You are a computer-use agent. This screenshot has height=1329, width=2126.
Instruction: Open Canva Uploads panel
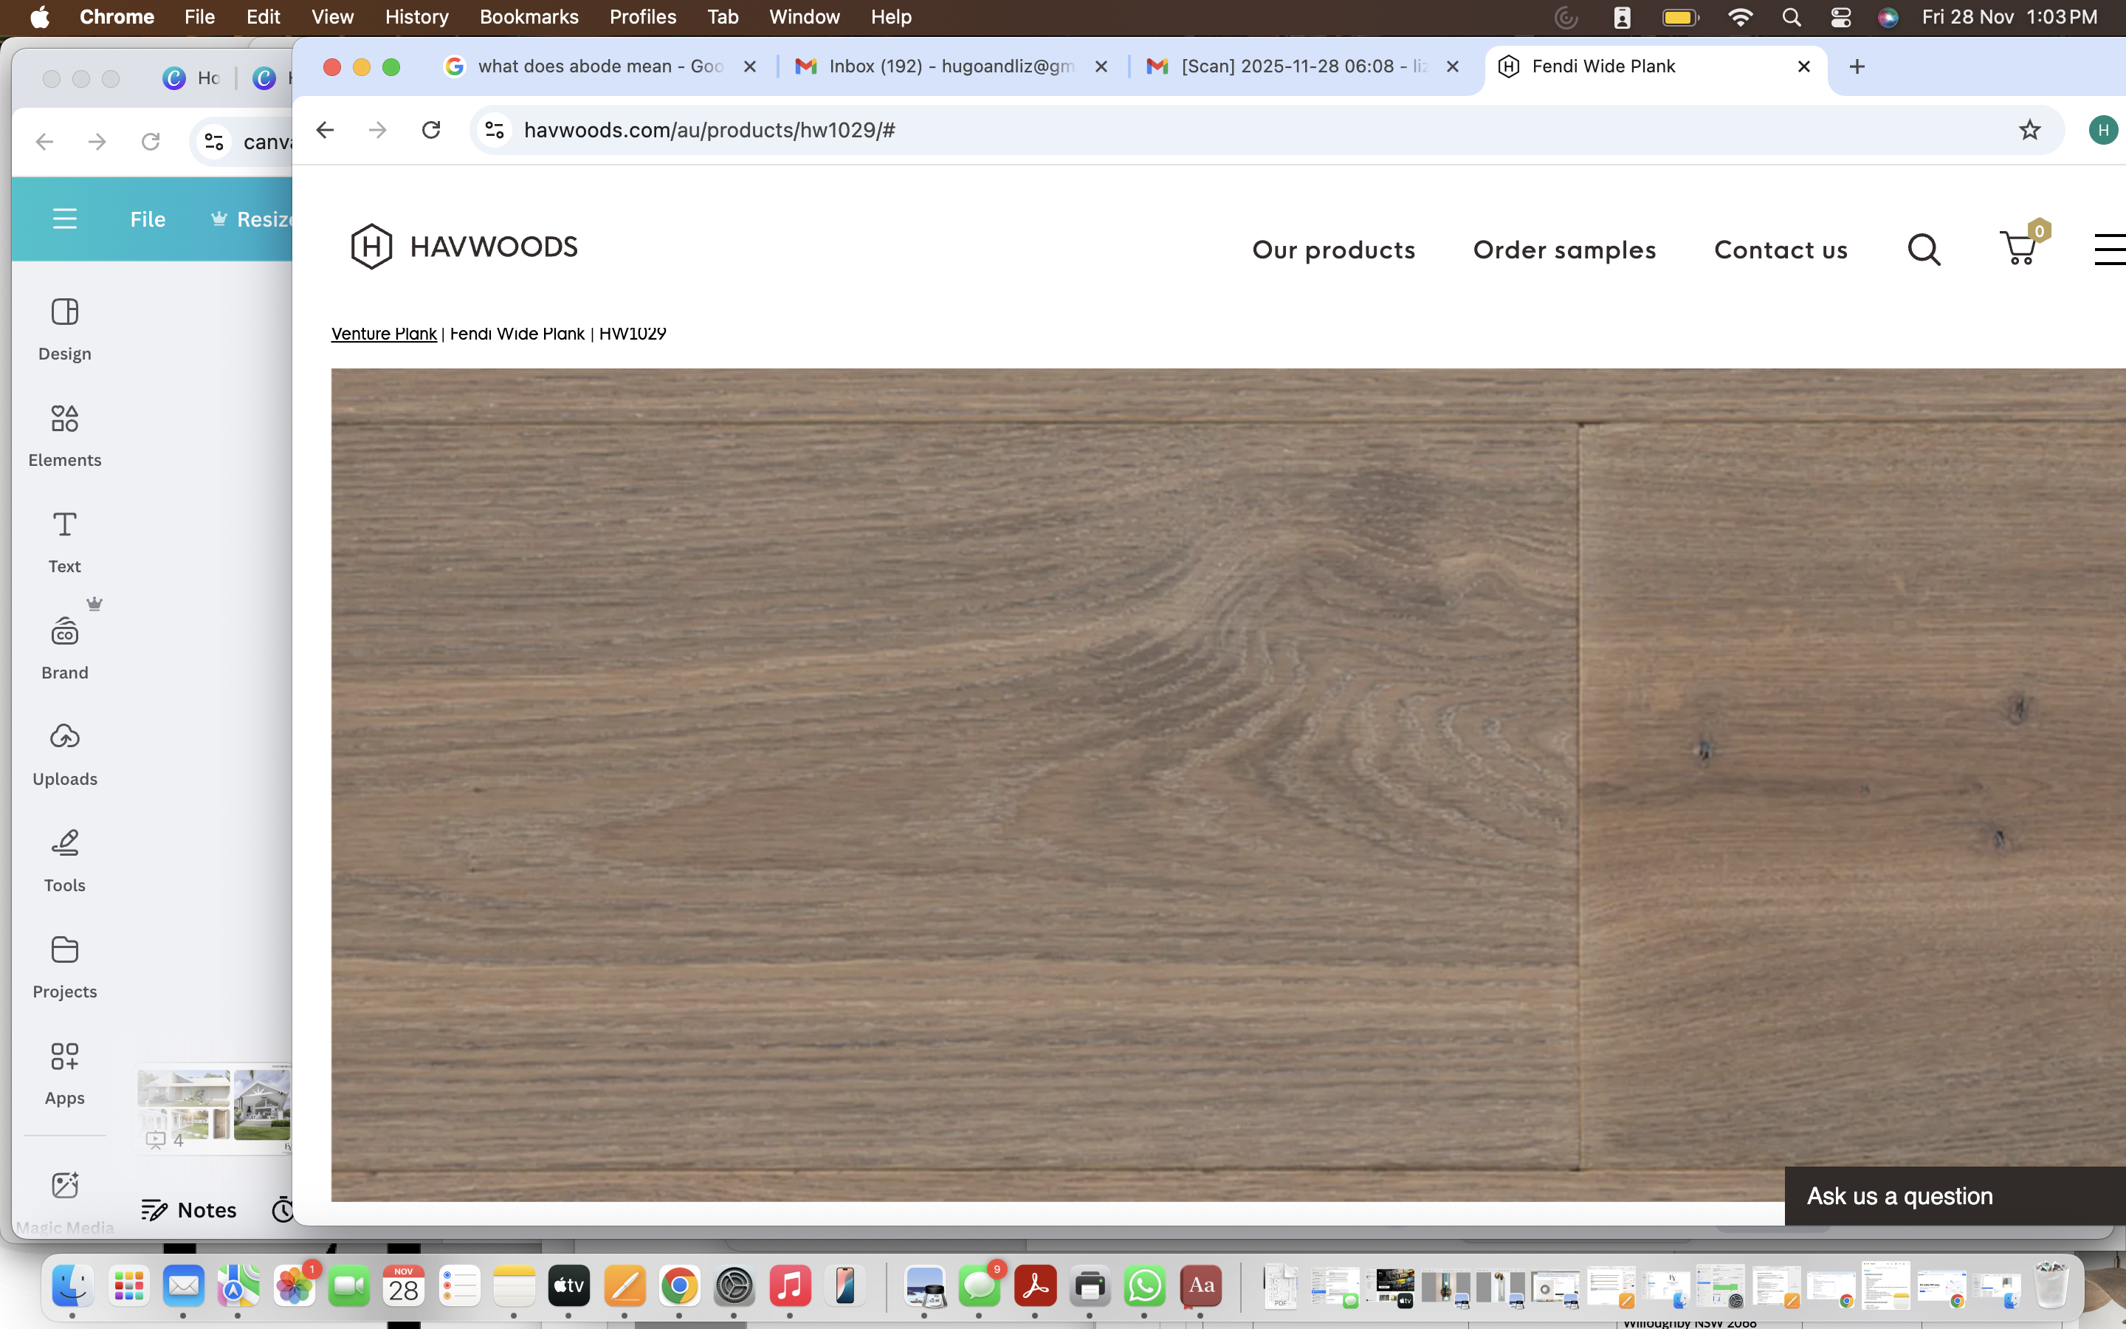coord(64,753)
